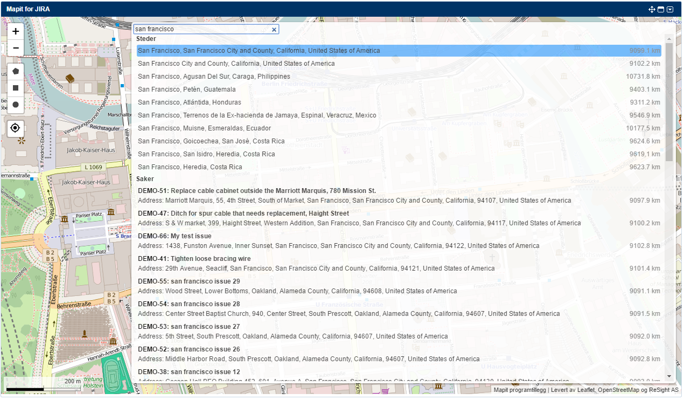Select the polygon draw tool
Image resolution: width=684 pixels, height=400 pixels.
pos(16,71)
